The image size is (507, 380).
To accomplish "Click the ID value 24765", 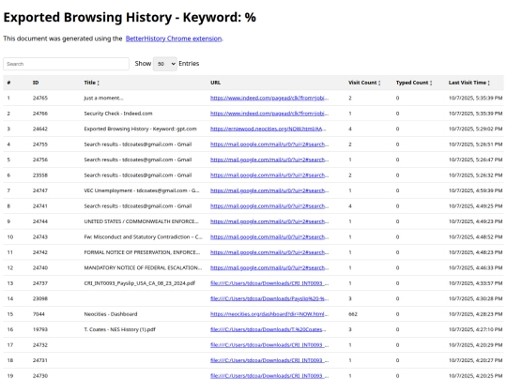I will pos(40,98).
